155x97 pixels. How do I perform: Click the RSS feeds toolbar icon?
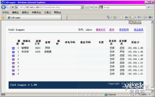(115, 18)
